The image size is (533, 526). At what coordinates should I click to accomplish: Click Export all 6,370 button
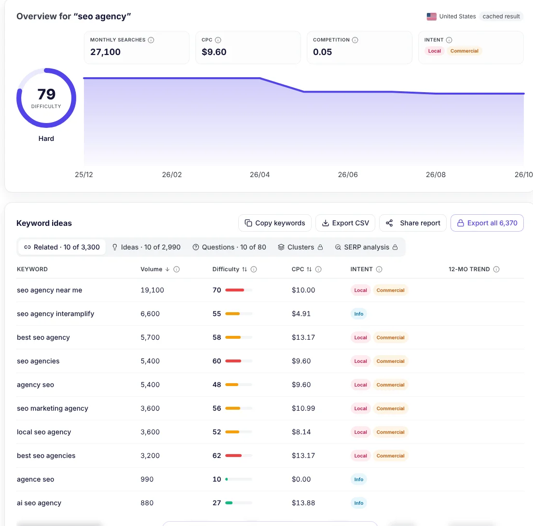487,223
